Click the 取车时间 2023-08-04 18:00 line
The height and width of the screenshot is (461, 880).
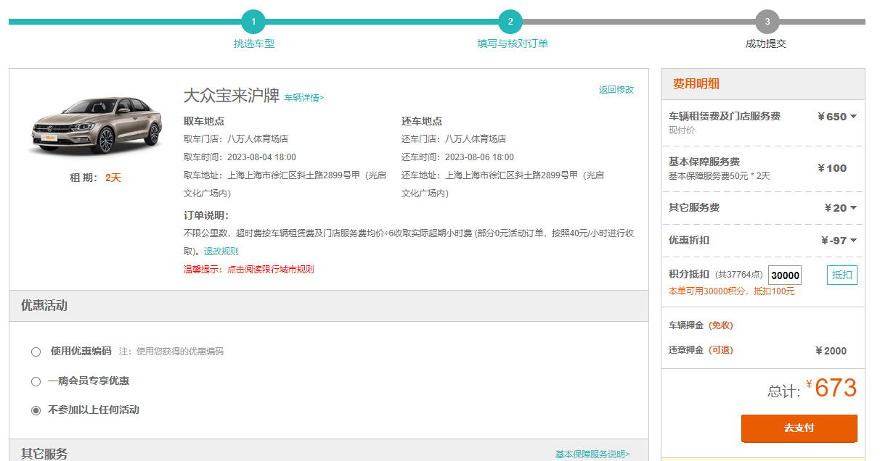point(240,157)
